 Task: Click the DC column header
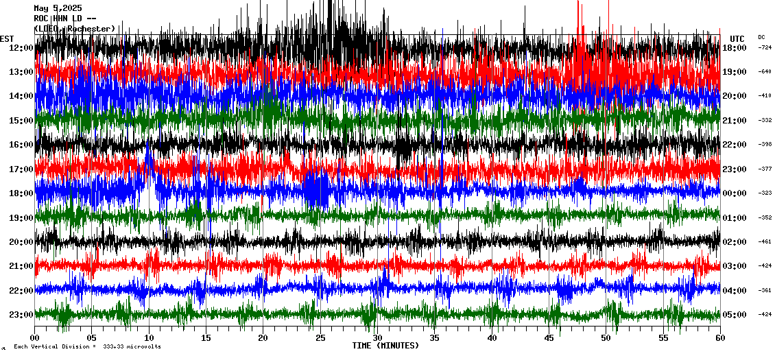tap(761, 37)
